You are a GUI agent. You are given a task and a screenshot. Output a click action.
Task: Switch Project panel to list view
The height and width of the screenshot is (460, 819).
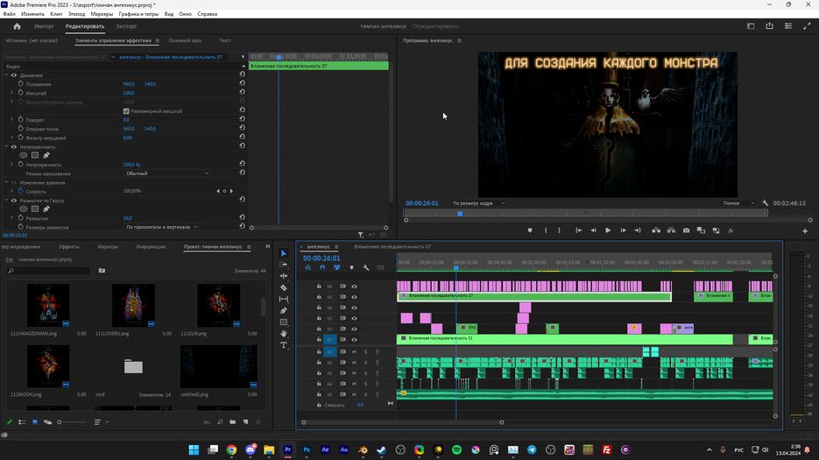[x=22, y=421]
